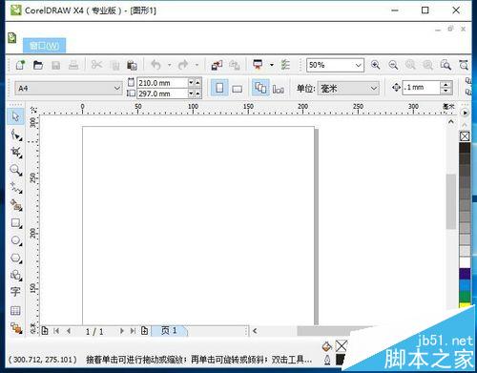The height and width of the screenshot is (373, 477).
Task: Set page to landscape orientation
Action: 238,89
